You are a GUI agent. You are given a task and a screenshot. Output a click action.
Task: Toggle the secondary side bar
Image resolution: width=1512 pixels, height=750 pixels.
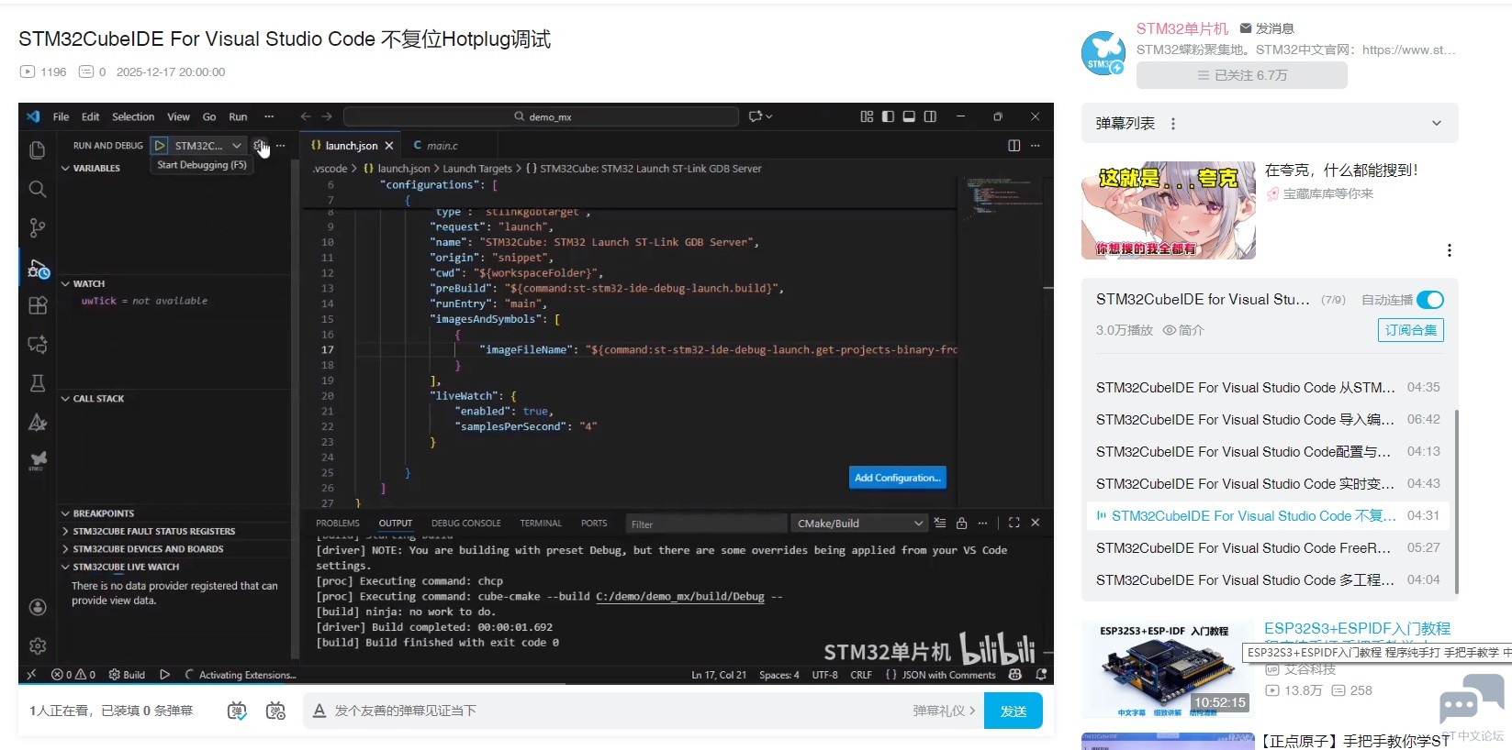coord(930,116)
